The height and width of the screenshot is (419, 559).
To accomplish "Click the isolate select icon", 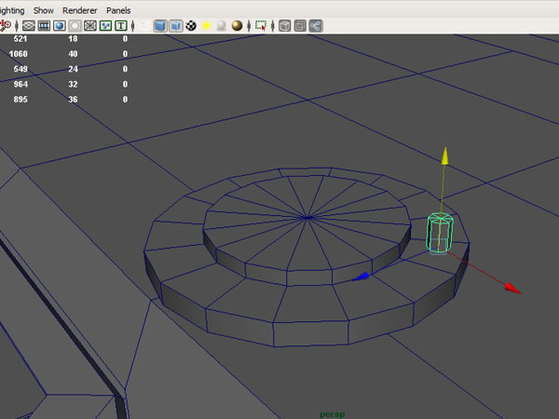I will click(x=261, y=25).
